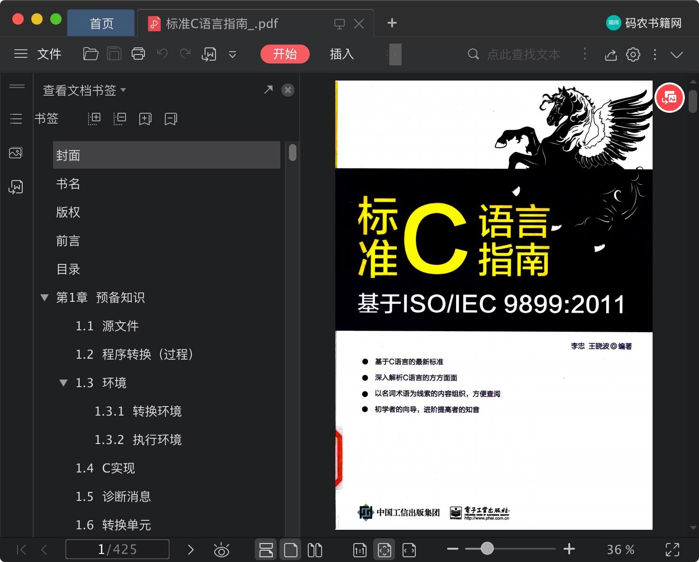Screen dimensions: 699x562
Task: Switch to single page view
Action: point(291,550)
